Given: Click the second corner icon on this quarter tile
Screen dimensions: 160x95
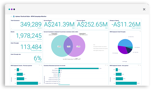Looking at the screenshot, I should (140, 65).
